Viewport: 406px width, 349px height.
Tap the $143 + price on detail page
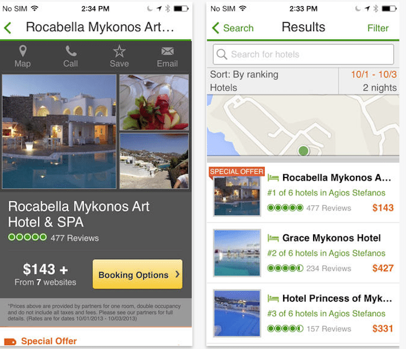point(45,269)
